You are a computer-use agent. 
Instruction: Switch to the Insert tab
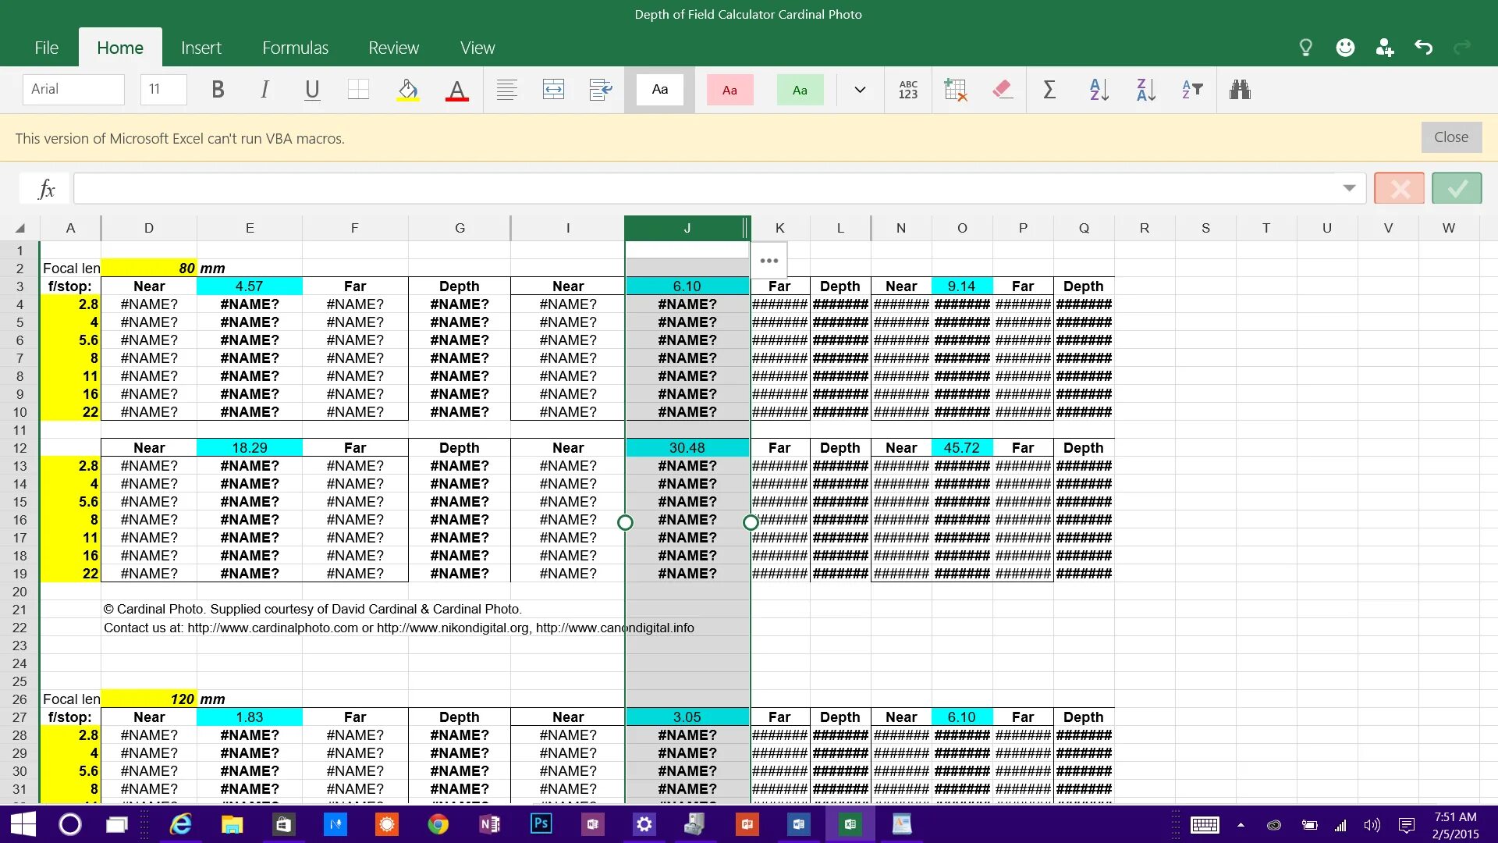pyautogui.click(x=201, y=48)
